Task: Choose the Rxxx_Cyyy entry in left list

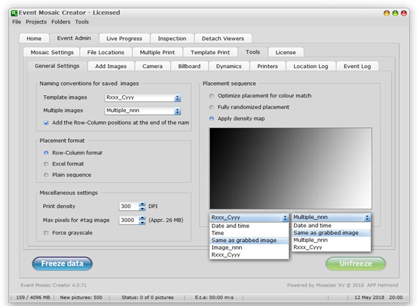Action: click(x=250, y=255)
